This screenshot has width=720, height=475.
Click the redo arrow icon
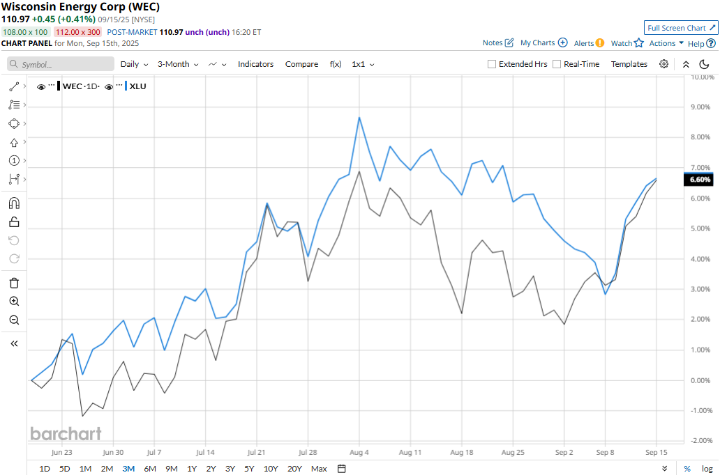pos(14,259)
